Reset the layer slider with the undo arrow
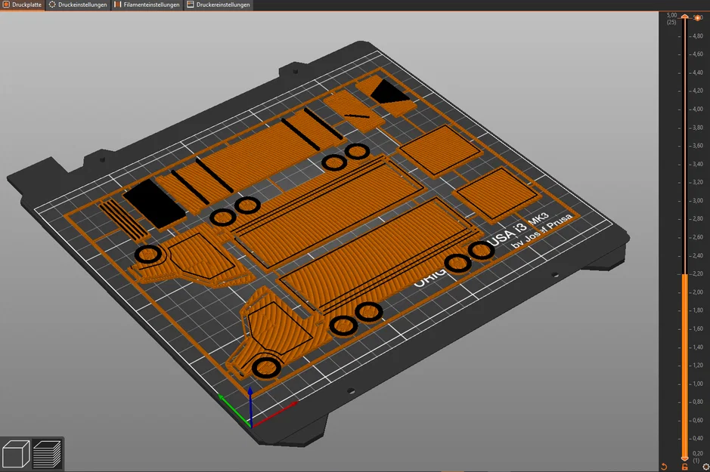The image size is (710, 472). click(664, 467)
